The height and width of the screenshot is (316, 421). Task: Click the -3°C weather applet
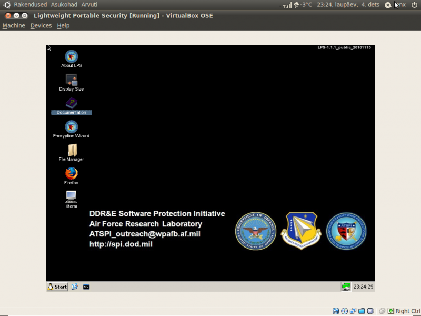click(x=303, y=5)
